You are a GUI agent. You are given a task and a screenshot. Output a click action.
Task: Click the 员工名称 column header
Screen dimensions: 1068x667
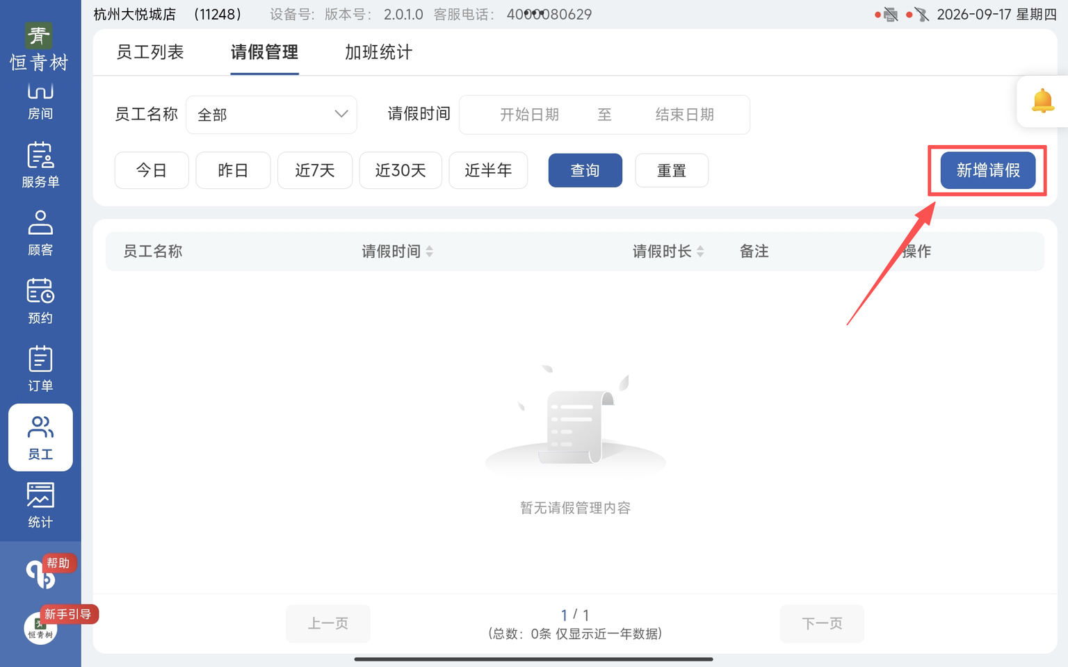153,252
